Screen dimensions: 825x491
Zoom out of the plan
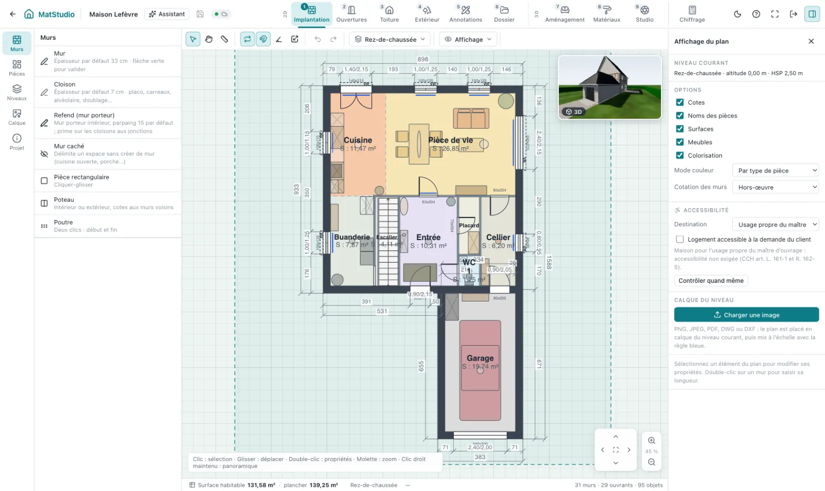pos(652,462)
